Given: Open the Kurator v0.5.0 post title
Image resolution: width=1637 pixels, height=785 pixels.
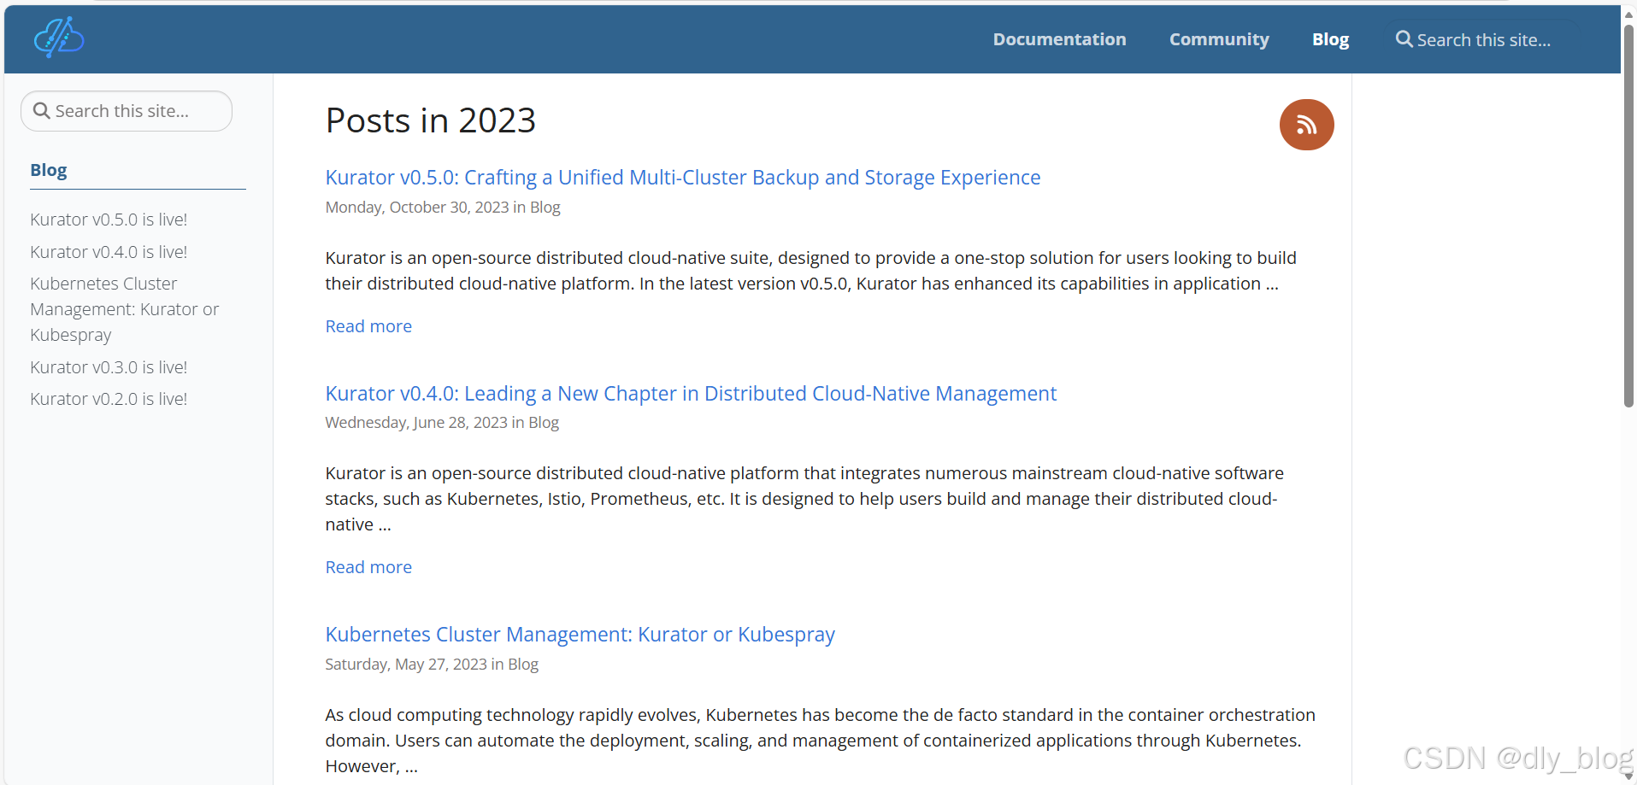Looking at the screenshot, I should pos(683,178).
